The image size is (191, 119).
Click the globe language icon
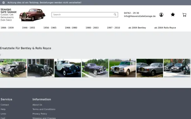(x=4, y=3)
